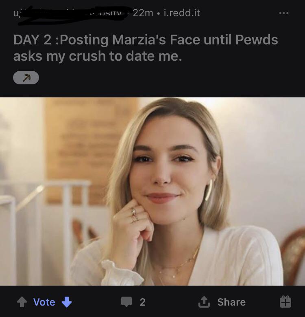305x317 pixels.
Task: Click the comment count "2"
Action: pos(142,302)
